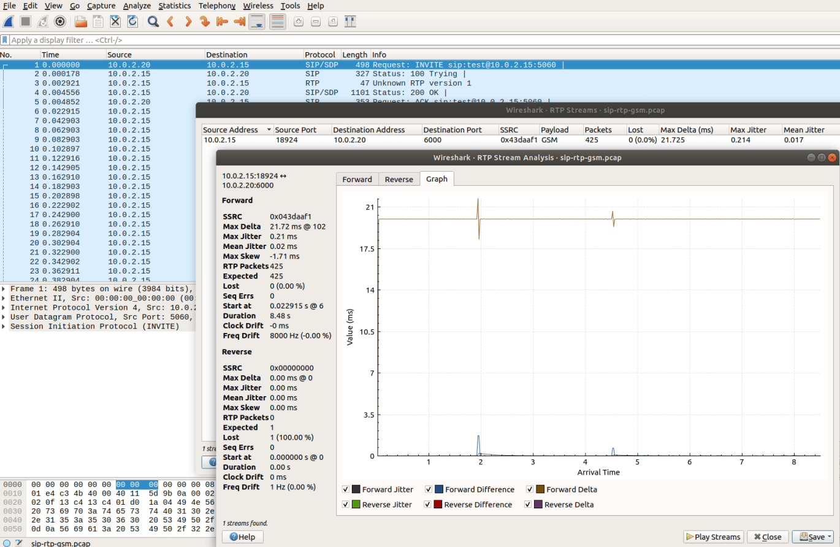Image resolution: width=840 pixels, height=547 pixels.
Task: Select packet 2 Status 100 Trying row
Action: [x=420, y=74]
